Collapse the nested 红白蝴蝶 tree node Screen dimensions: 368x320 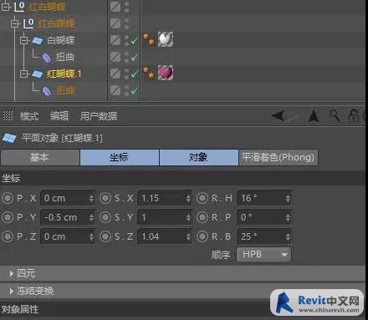[15, 23]
